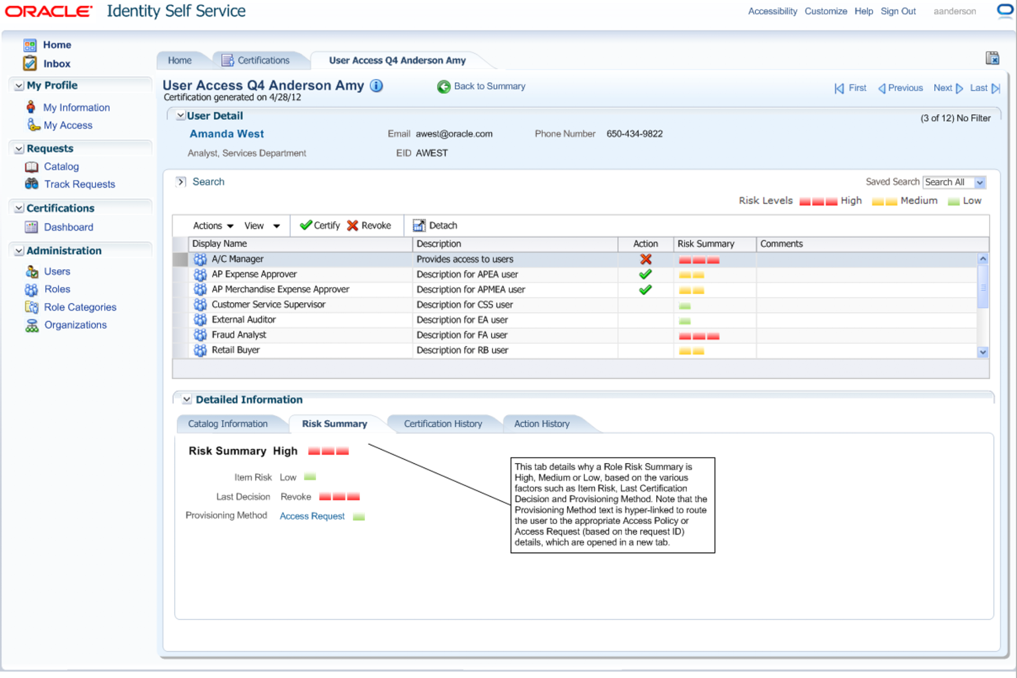Open the Actions menu dropdown

pyautogui.click(x=213, y=226)
